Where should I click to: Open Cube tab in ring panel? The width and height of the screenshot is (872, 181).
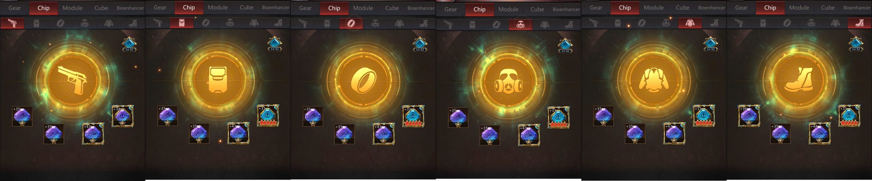[x=392, y=8]
